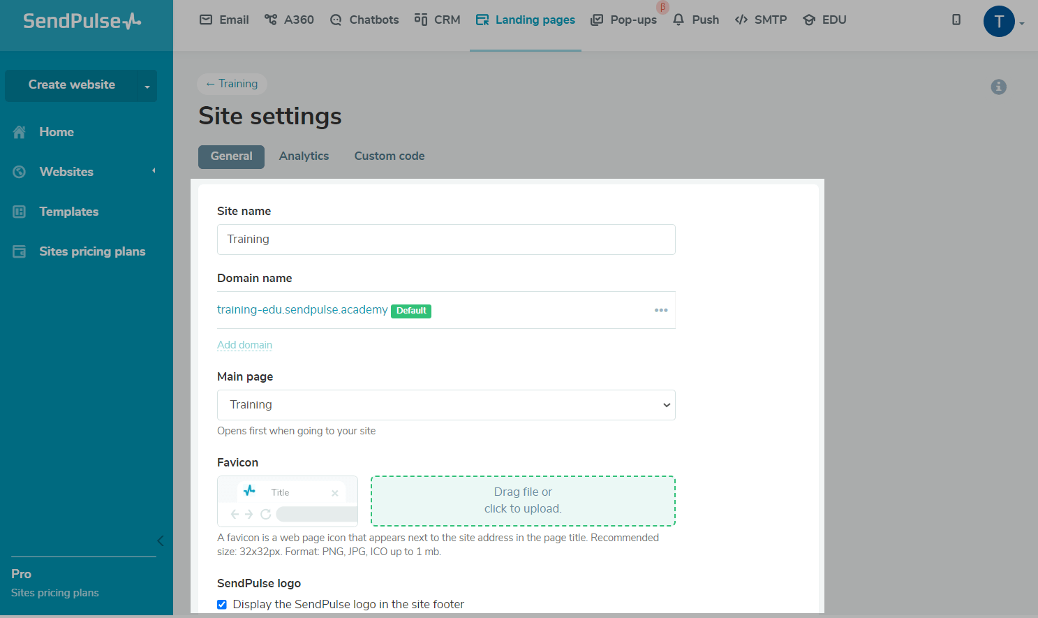Click the Add domain link

(244, 345)
